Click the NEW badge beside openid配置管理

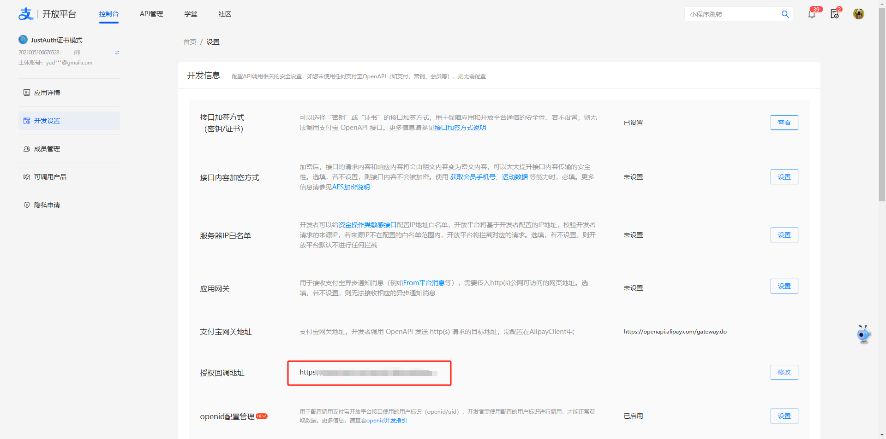pyautogui.click(x=262, y=416)
